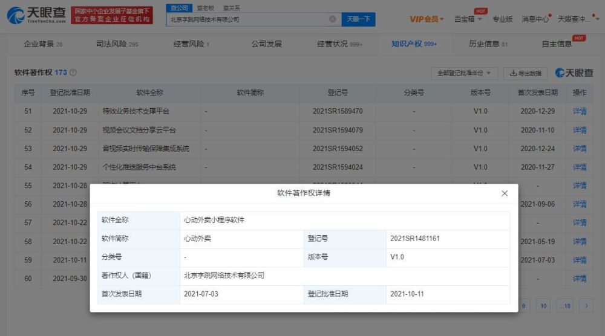Switch to the 经营状况 tab
The width and height of the screenshot is (605, 336).
pos(339,44)
